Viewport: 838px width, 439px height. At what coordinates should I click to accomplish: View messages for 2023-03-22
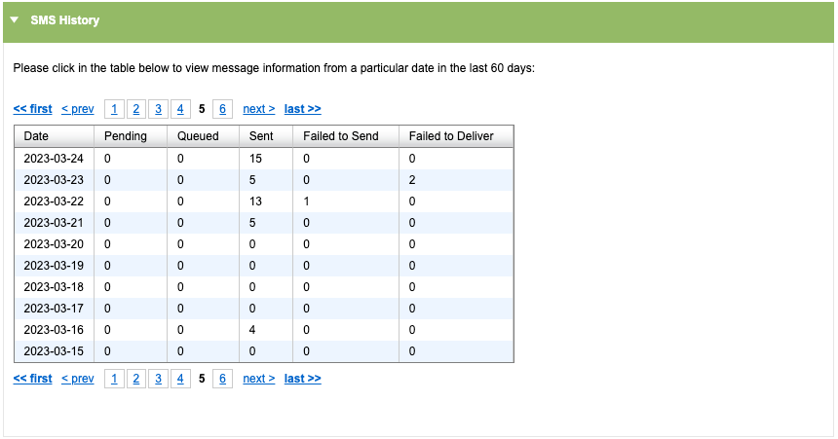pos(54,201)
